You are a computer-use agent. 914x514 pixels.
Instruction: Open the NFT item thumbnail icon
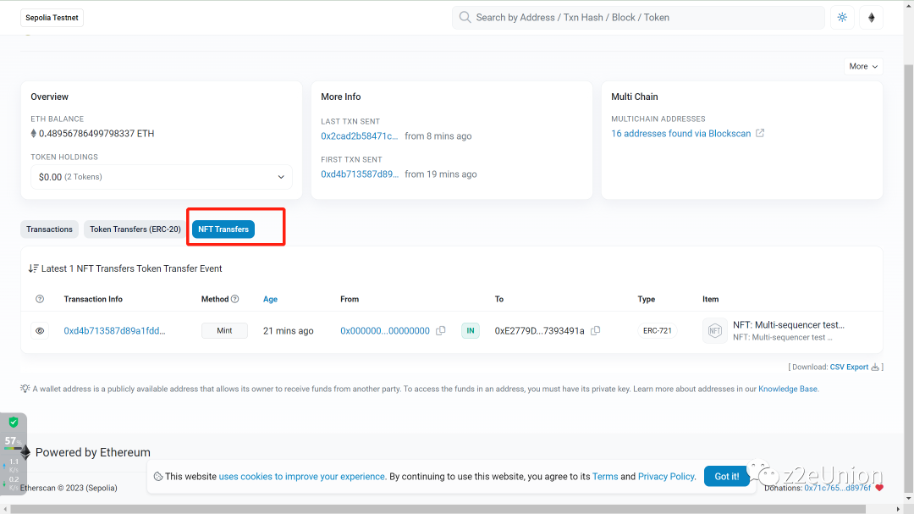714,331
